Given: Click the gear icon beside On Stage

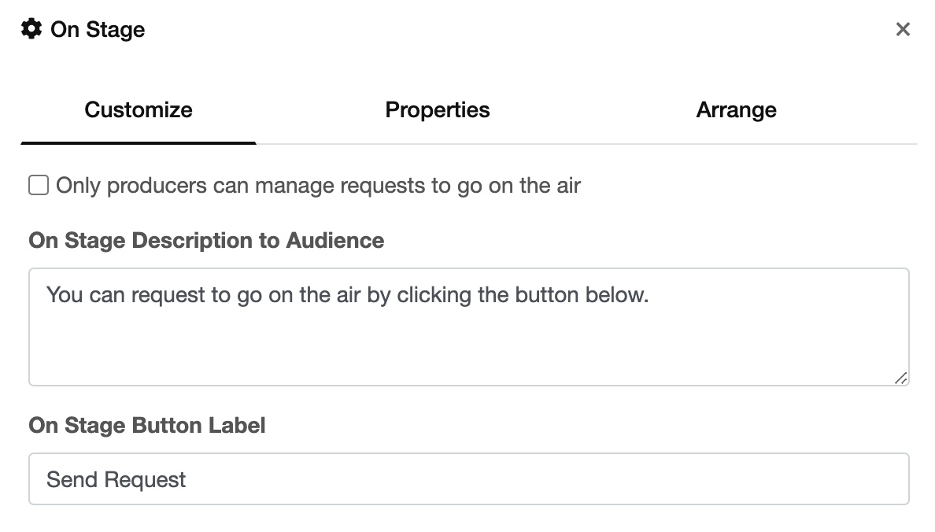Looking at the screenshot, I should (x=31, y=30).
